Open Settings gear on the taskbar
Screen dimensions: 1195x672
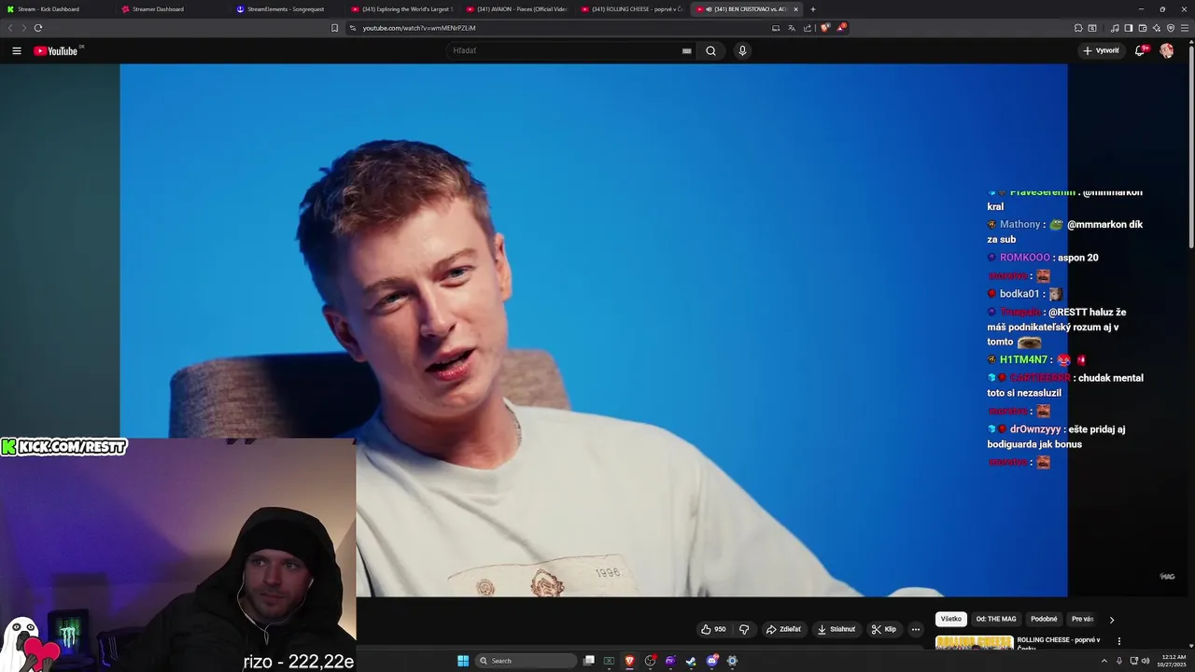(x=732, y=661)
